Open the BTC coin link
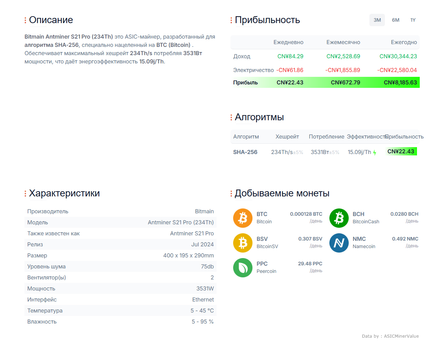The image size is (447, 358). coord(262,214)
